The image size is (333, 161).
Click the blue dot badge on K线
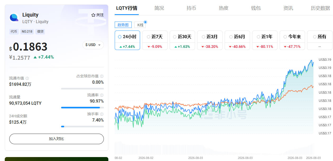(x=145, y=22)
